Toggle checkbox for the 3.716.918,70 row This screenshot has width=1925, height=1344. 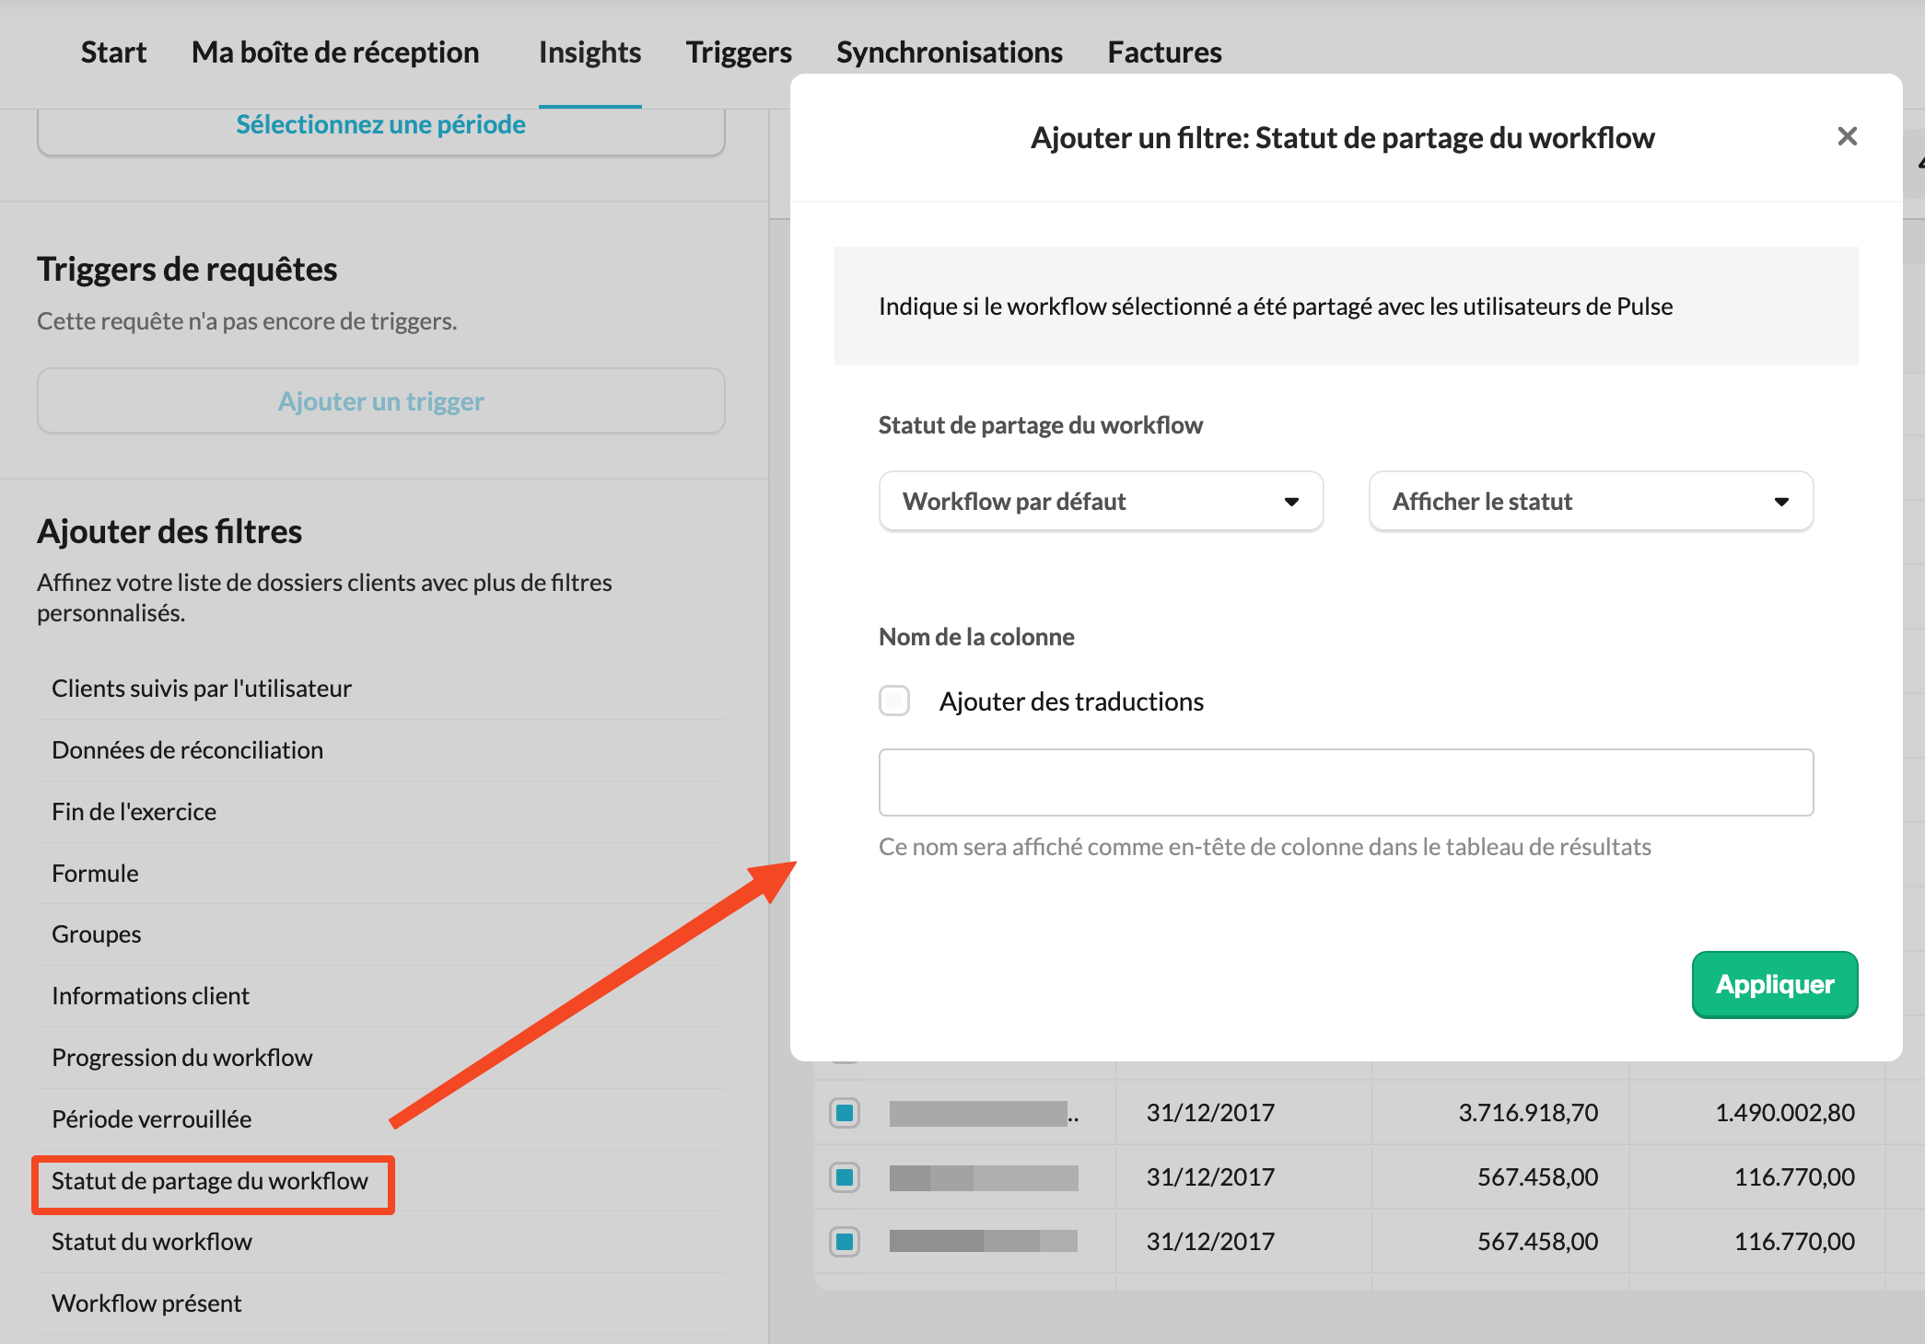tap(845, 1113)
